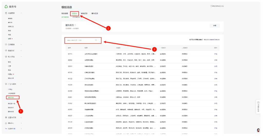Image resolution: width=263 pixels, height=136 pixels.
Task: Click the 数据分析 chart icon
Action: coord(6,51)
